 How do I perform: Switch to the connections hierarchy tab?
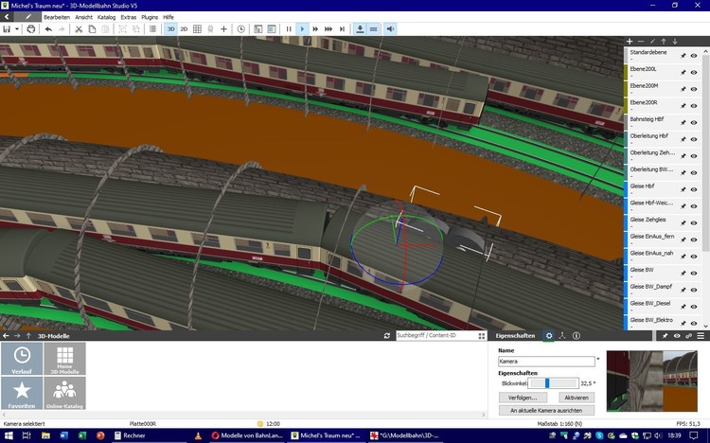point(562,336)
